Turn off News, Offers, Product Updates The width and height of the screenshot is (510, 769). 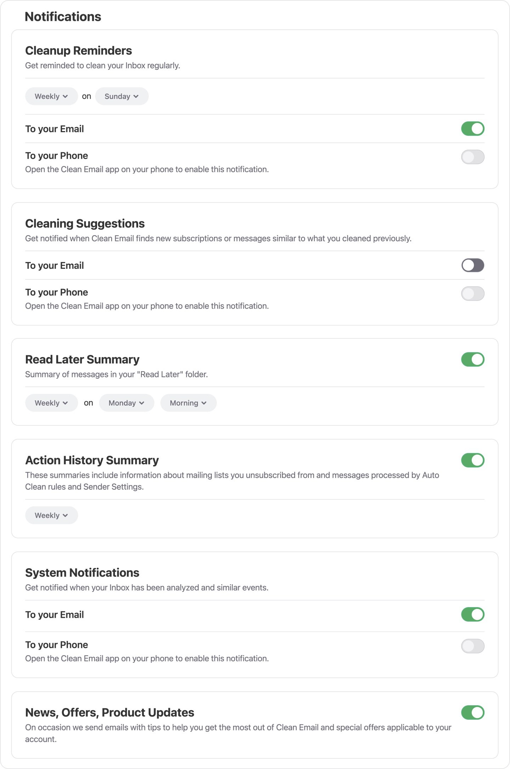[472, 713]
